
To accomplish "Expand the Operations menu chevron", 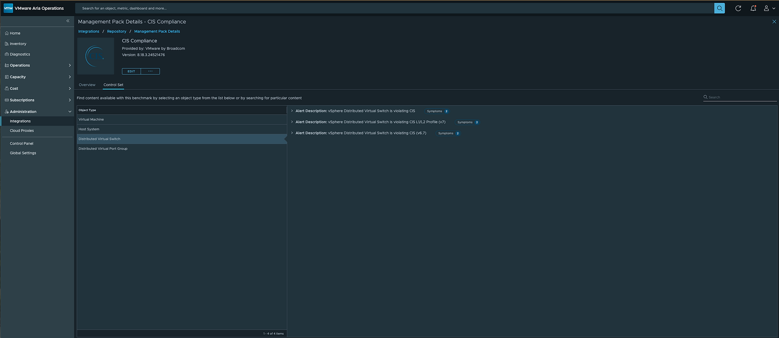I will [70, 65].
